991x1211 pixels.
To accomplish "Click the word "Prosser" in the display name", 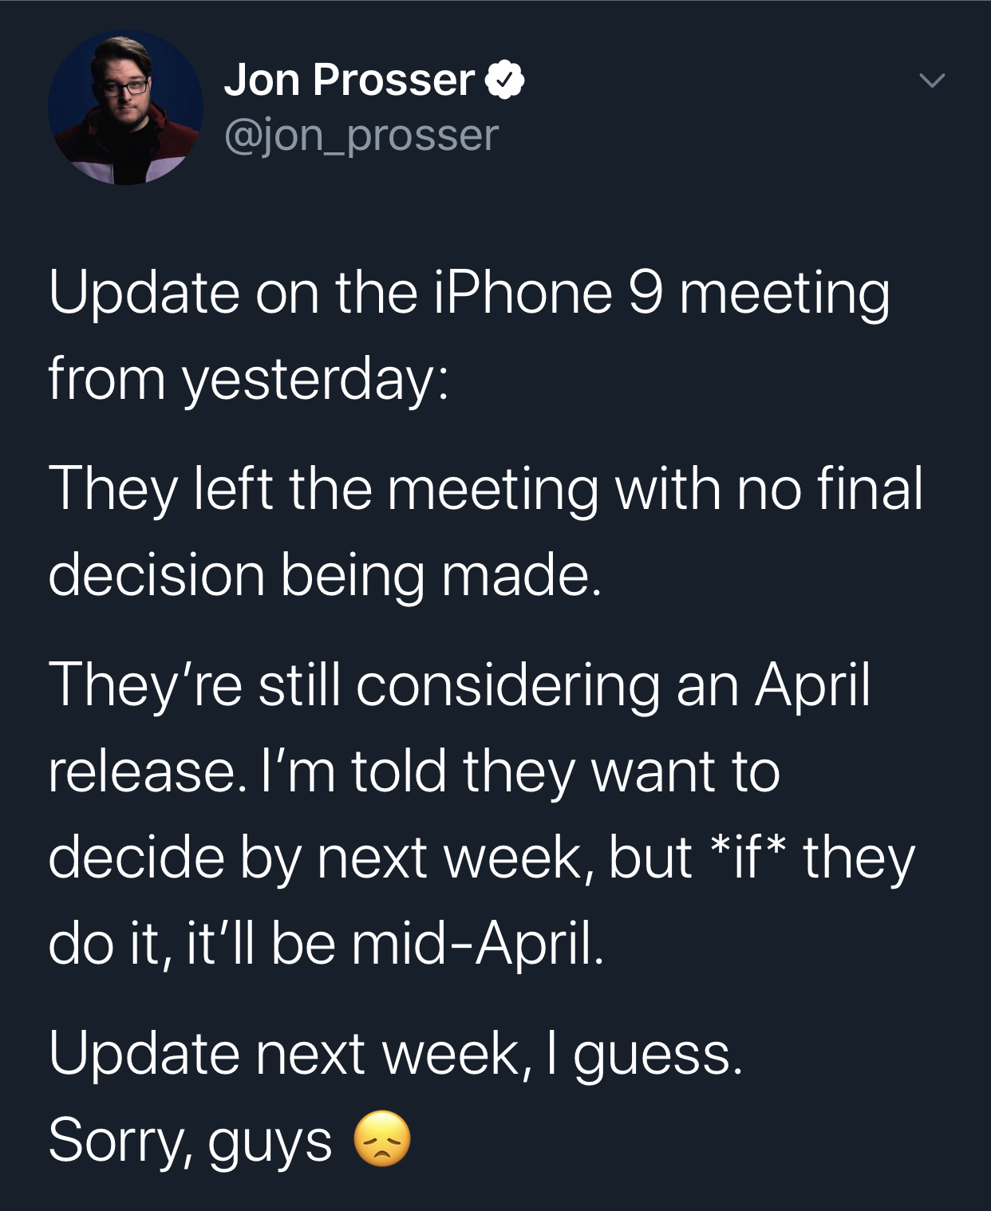I will tap(393, 81).
